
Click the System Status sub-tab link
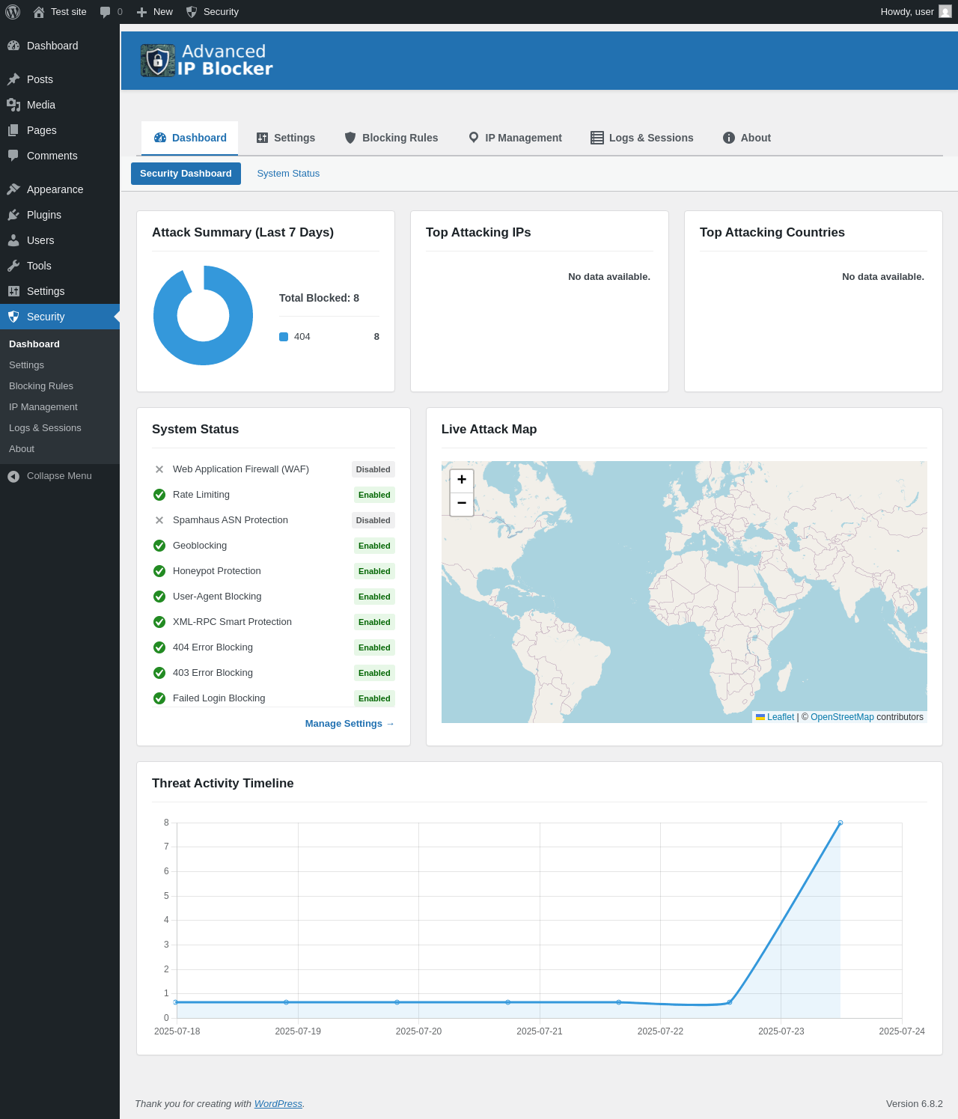point(288,174)
